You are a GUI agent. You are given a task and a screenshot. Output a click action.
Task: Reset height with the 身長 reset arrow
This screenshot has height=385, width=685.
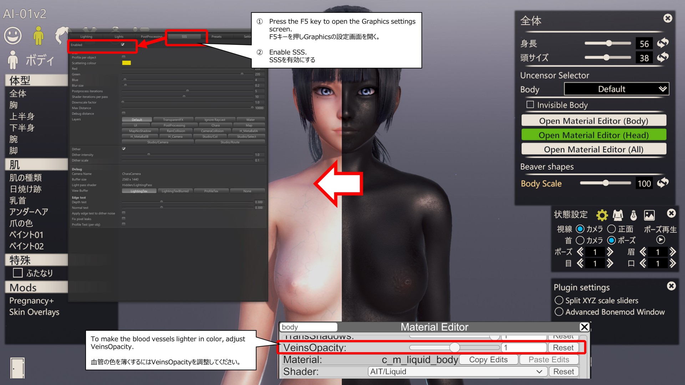pyautogui.click(x=663, y=43)
